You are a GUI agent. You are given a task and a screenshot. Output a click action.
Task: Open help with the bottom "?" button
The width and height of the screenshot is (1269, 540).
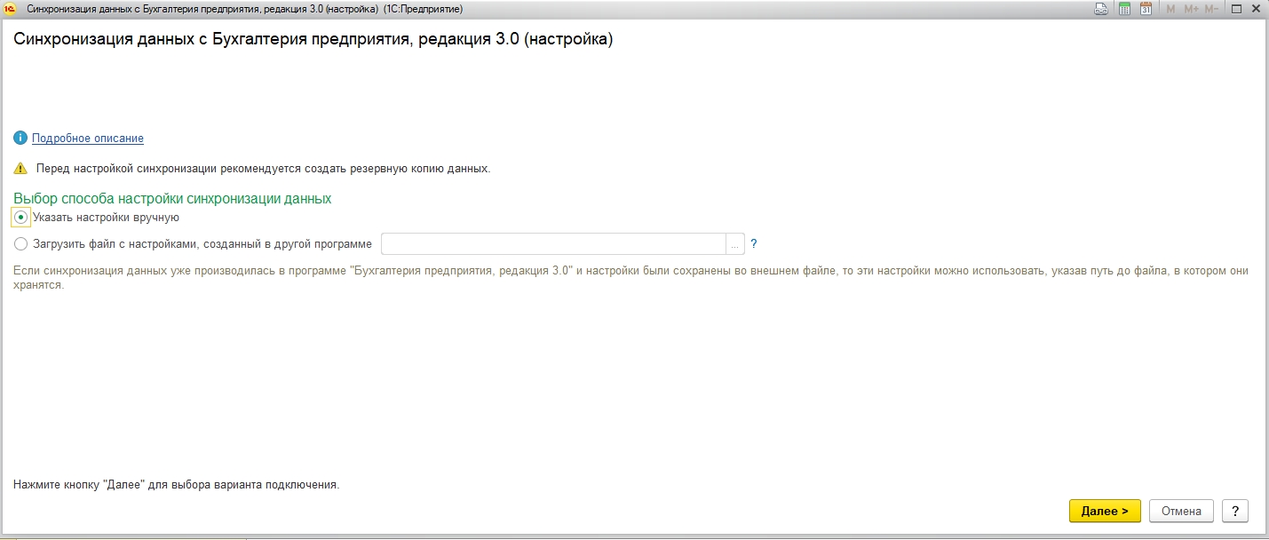coord(1235,511)
